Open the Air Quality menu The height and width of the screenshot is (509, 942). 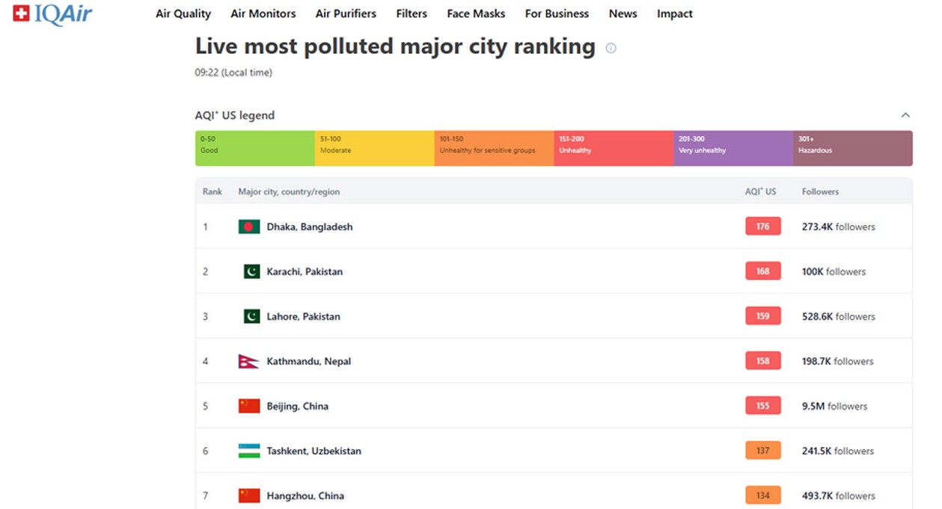pyautogui.click(x=183, y=13)
